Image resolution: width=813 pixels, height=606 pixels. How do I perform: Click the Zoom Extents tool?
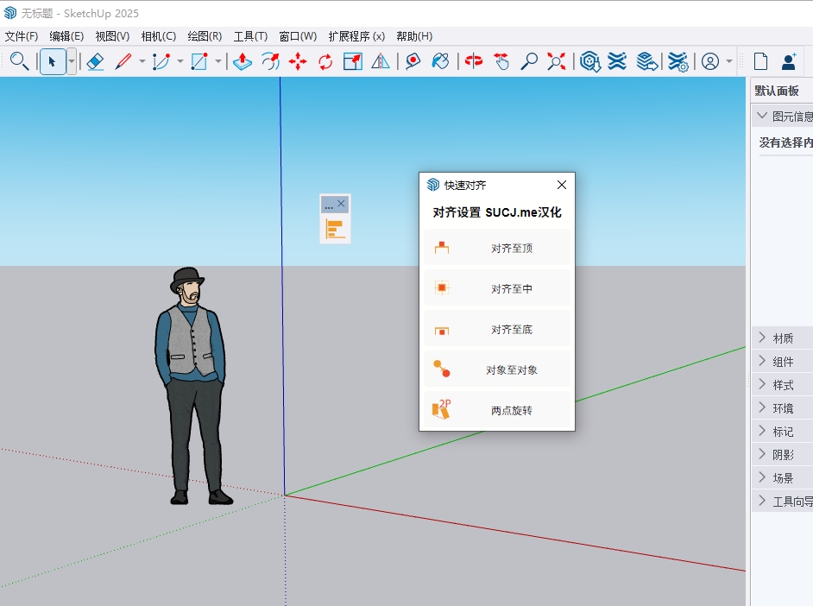click(557, 61)
